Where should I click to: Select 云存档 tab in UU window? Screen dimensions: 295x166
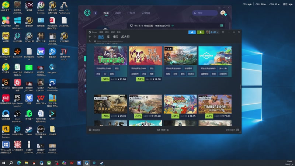coord(131,13)
